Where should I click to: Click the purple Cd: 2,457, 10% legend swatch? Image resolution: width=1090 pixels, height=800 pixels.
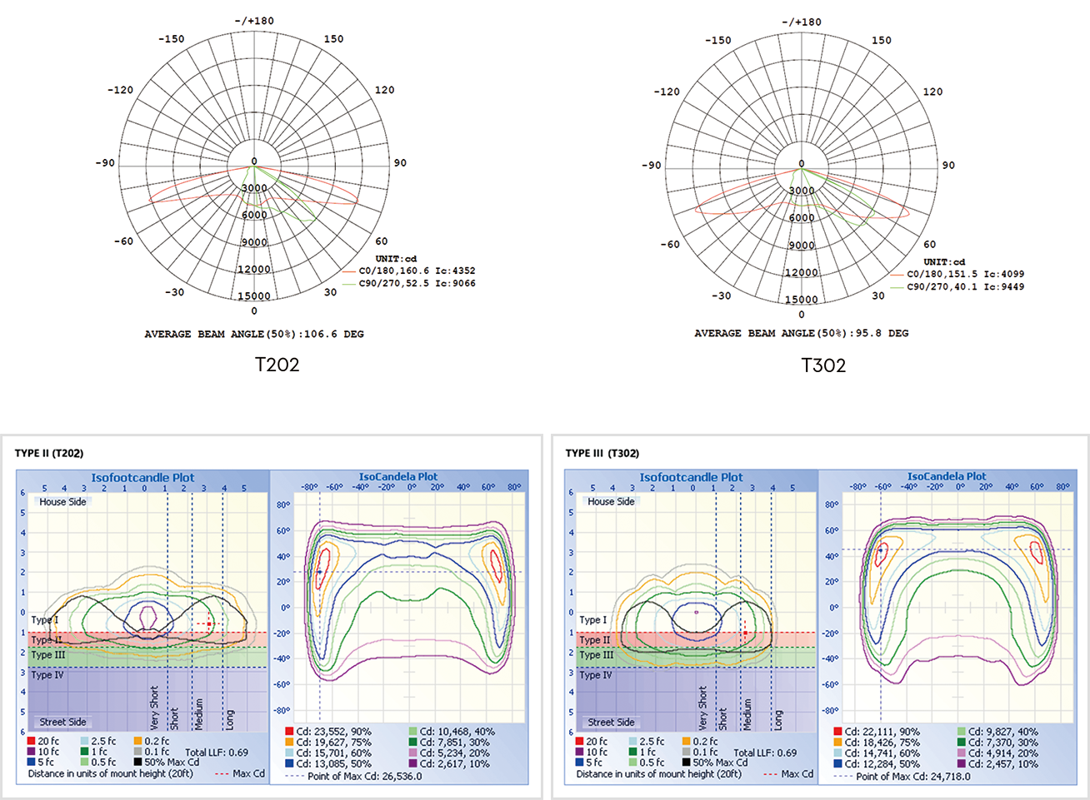pos(961,763)
